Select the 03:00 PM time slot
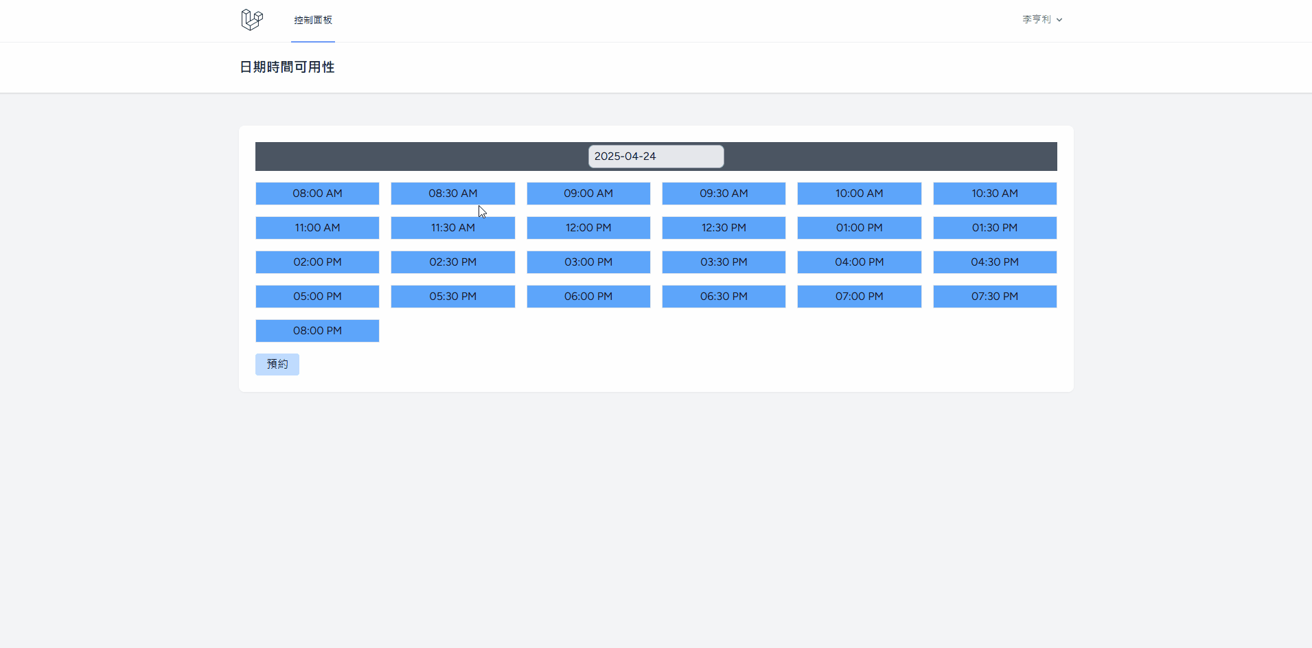This screenshot has width=1312, height=648. [588, 262]
